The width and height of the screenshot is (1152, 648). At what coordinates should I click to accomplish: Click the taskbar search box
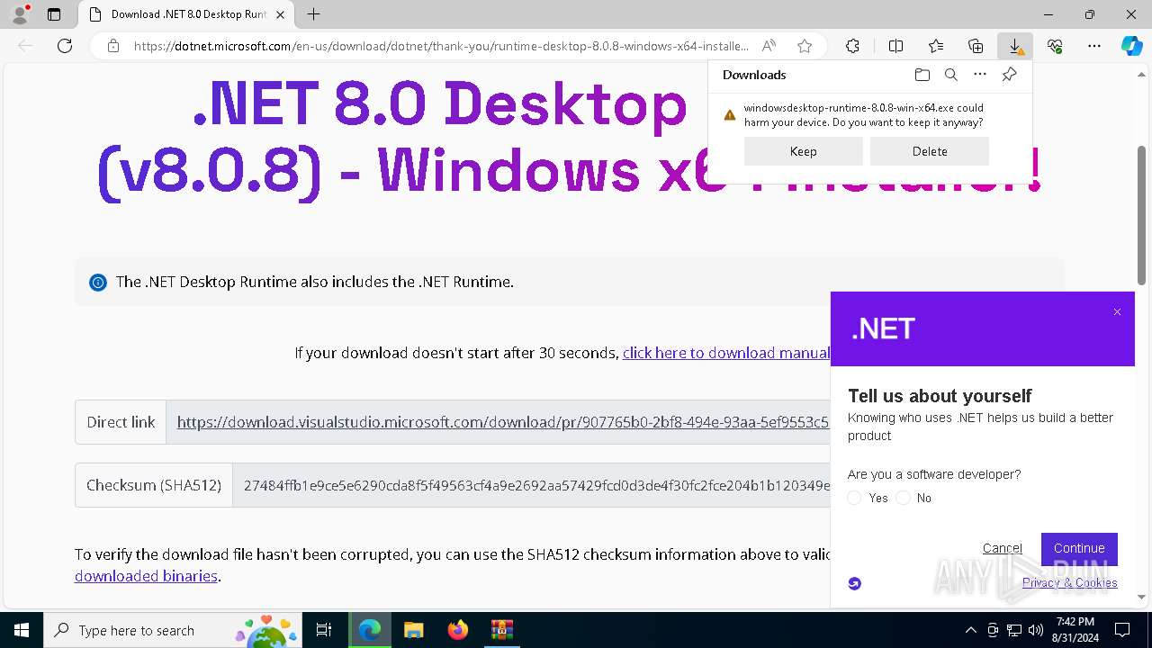point(173,630)
